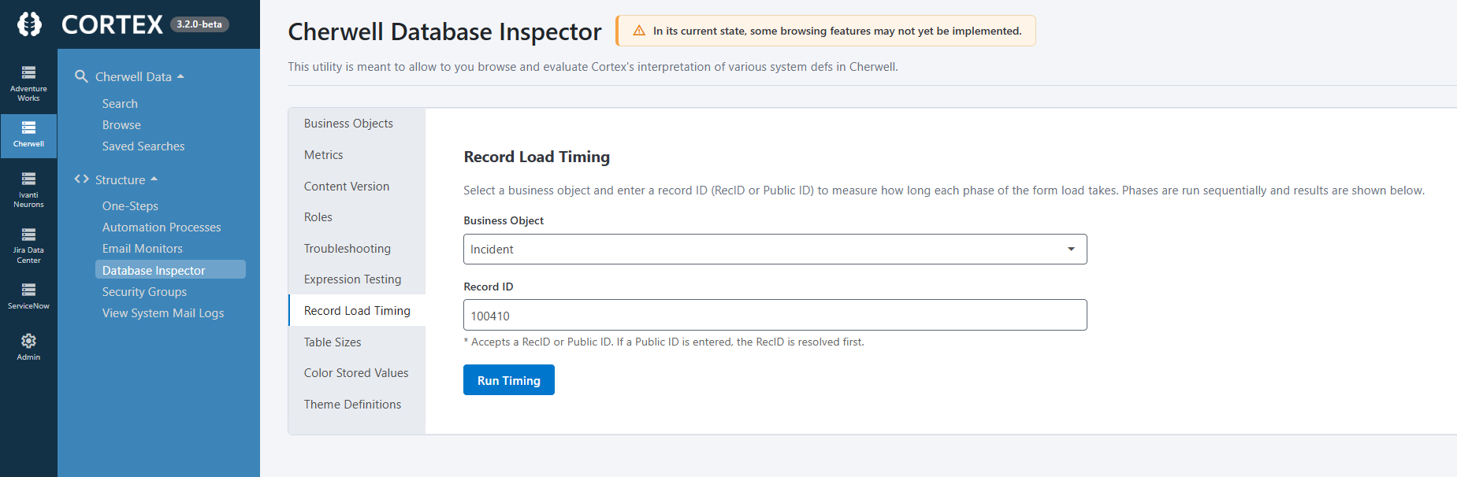The height and width of the screenshot is (477, 1457).
Task: Click the Structure code brackets icon
Action: (x=81, y=179)
